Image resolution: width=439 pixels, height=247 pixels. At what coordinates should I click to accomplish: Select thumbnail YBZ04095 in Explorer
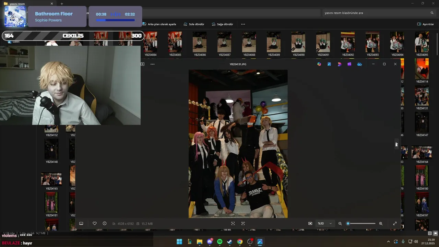coord(422,44)
